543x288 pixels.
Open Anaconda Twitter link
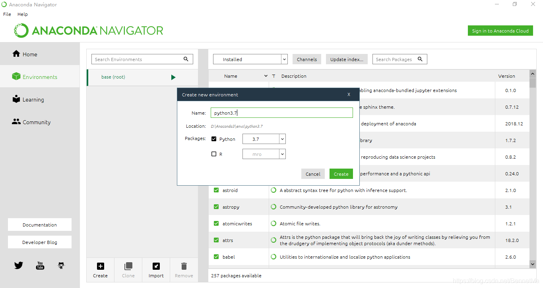coord(19,265)
